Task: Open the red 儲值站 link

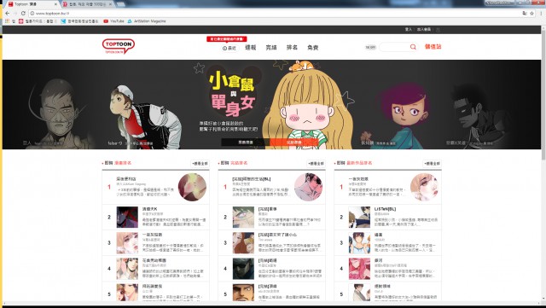Action: click(433, 47)
